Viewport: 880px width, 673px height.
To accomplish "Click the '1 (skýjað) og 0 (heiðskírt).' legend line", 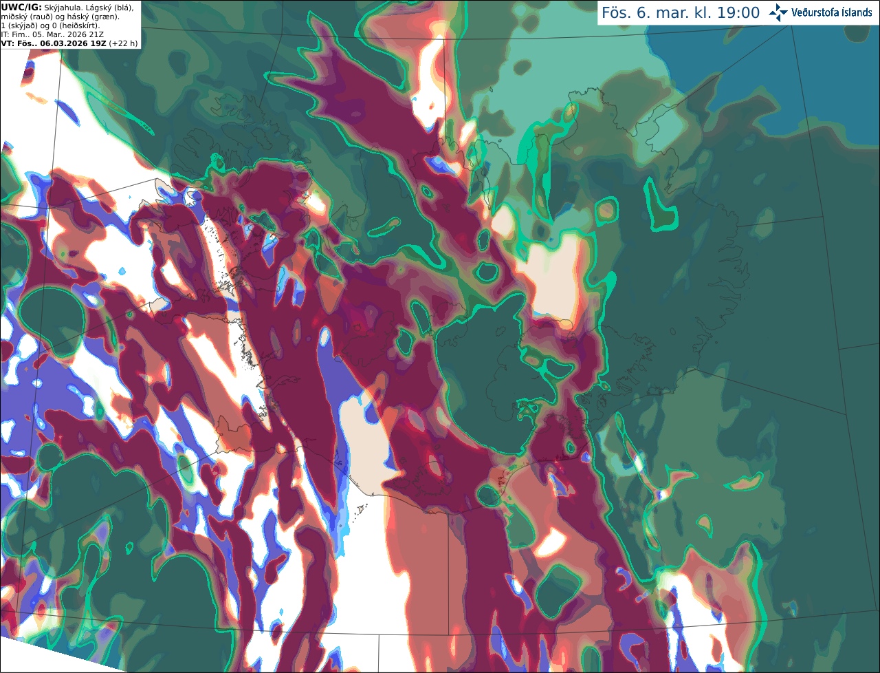I will tap(50, 25).
